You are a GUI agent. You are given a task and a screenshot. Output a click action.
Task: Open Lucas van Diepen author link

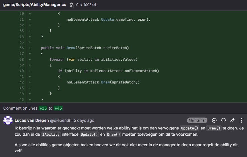[x=32, y=120]
